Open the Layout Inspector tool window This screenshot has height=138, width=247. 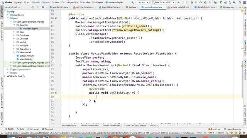point(232,129)
